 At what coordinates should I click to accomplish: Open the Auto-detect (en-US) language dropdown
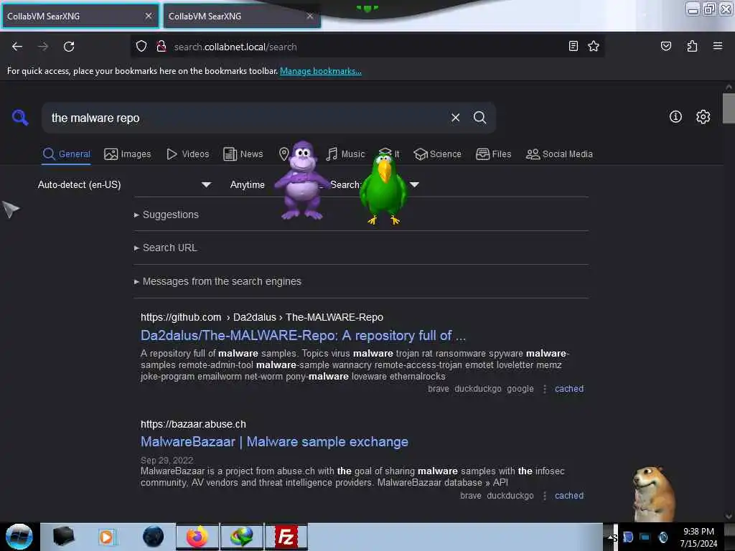point(124,184)
